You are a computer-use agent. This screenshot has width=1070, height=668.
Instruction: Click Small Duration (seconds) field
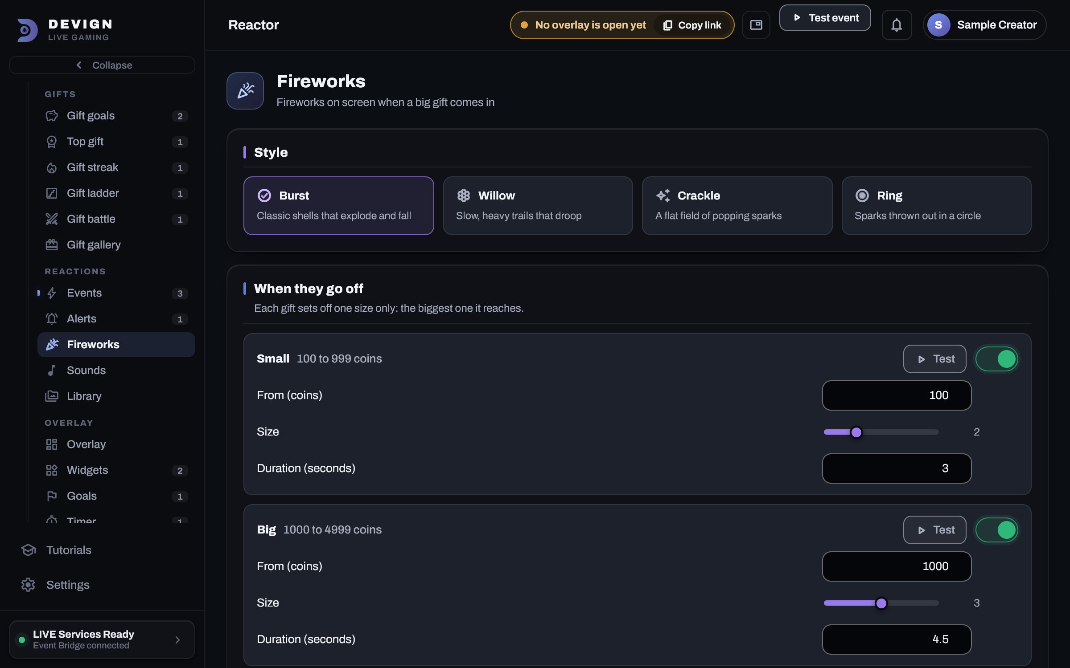point(897,468)
